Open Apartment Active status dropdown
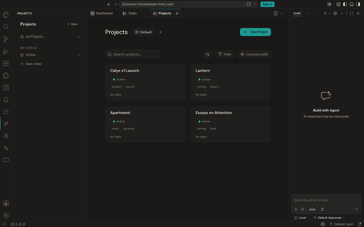This screenshot has height=227, width=364. [x=121, y=122]
